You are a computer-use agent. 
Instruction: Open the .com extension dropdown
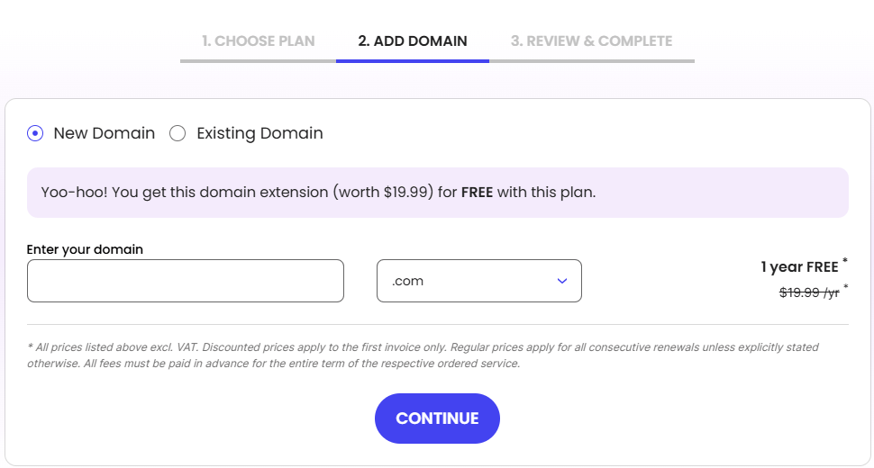(478, 281)
